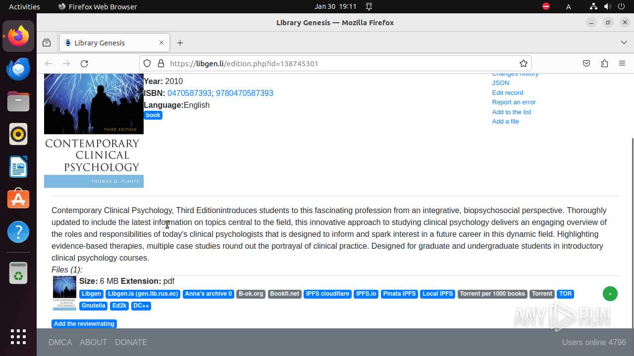Click the Bookfi.net mirror badge
The image size is (634, 356).
(284, 294)
